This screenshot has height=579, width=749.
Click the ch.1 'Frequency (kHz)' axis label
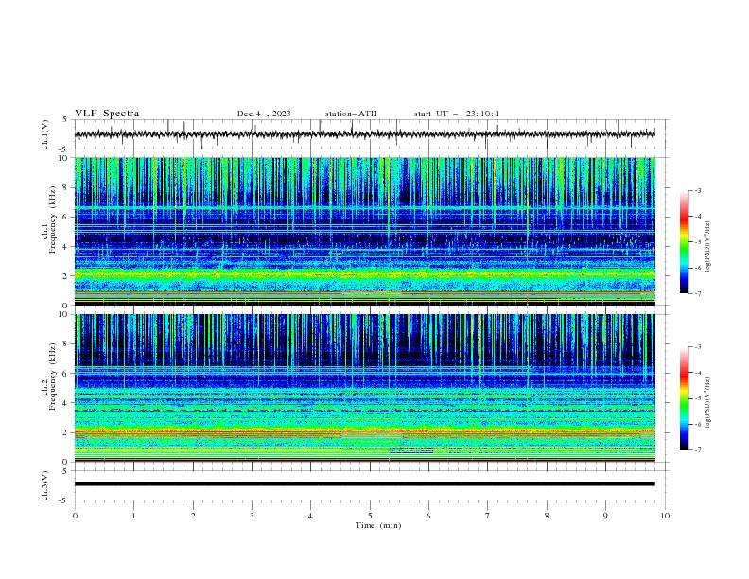click(x=53, y=219)
